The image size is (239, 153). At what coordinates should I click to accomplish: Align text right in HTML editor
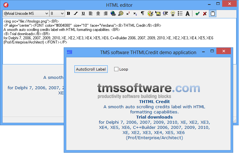click(106, 14)
